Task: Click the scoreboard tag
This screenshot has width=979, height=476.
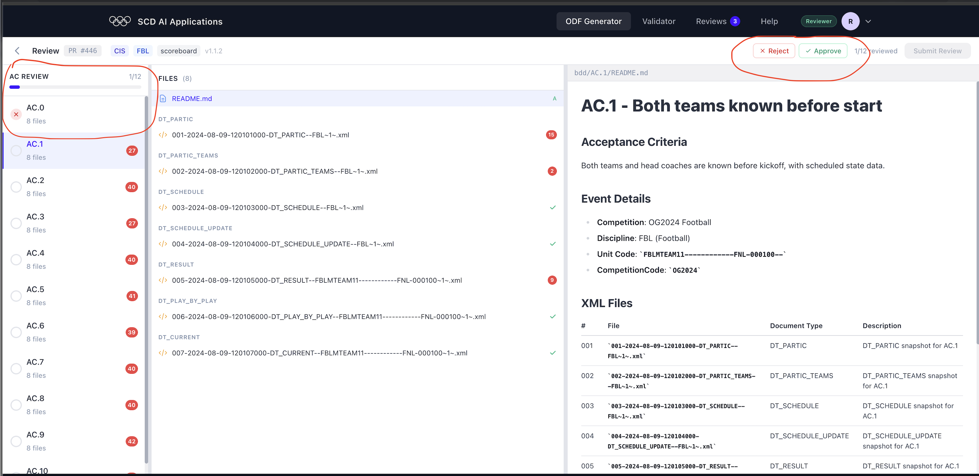Action: click(179, 51)
